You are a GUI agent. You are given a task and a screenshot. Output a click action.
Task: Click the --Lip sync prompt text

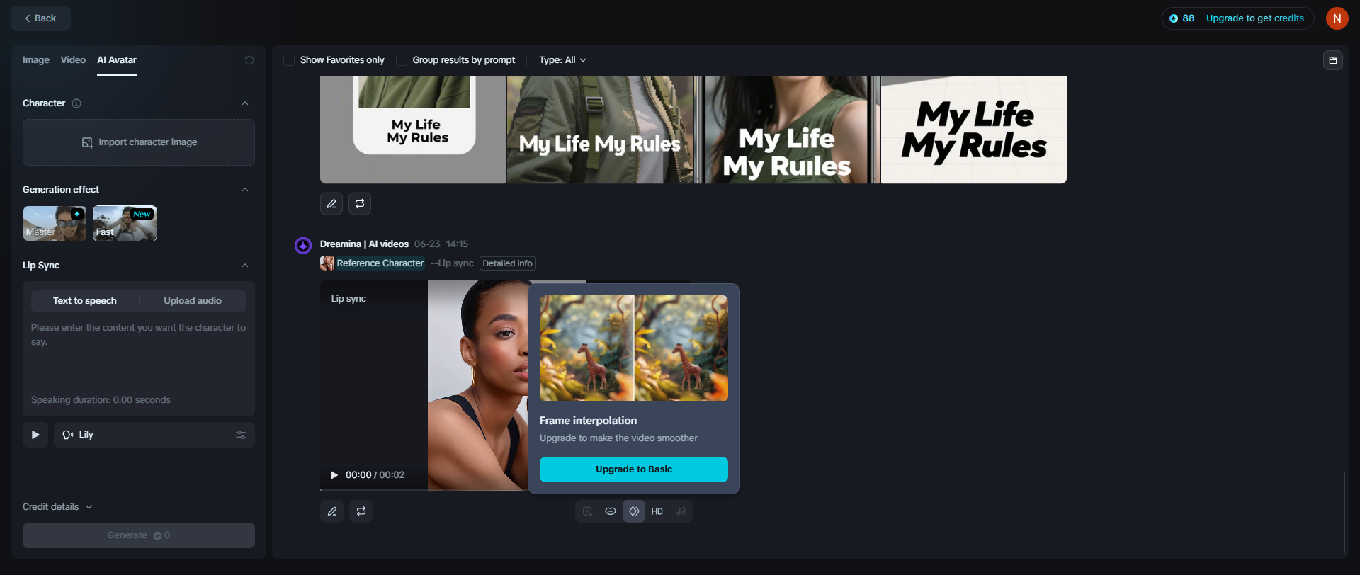point(452,263)
